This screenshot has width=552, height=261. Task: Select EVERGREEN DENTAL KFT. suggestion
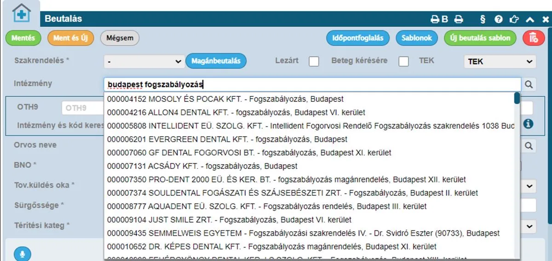click(309, 139)
